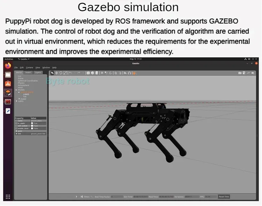The width and height of the screenshot is (262, 206).
Task: Select Wind in the world tree
Action: (20, 87)
